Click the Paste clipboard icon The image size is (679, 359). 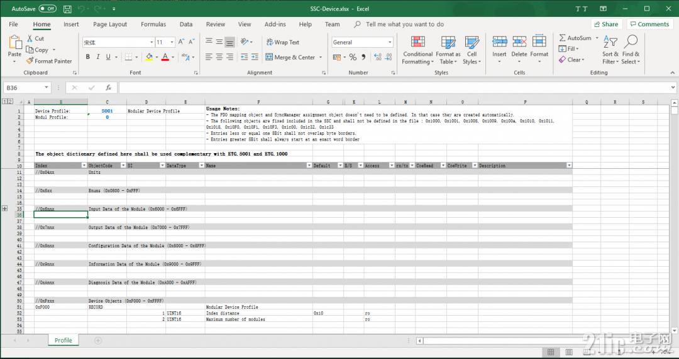(14, 43)
